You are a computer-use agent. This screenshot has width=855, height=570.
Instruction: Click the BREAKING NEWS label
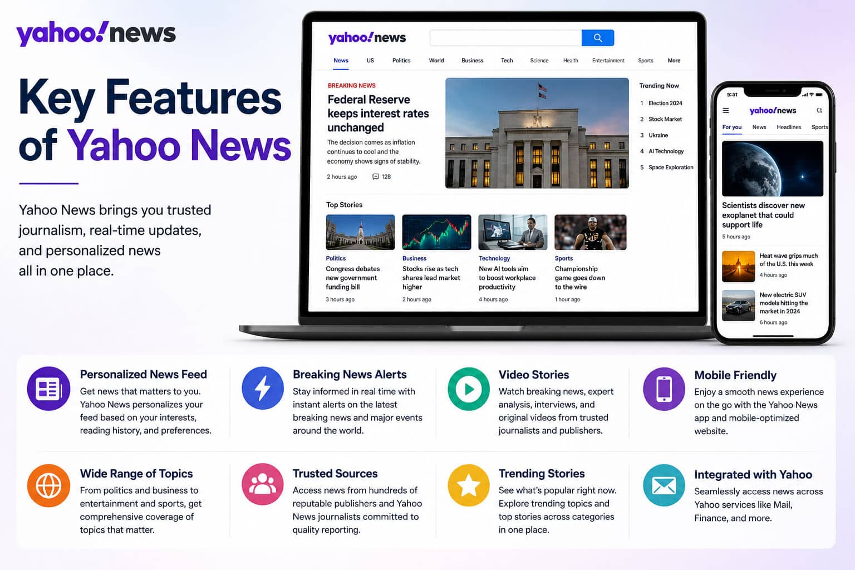pos(352,86)
